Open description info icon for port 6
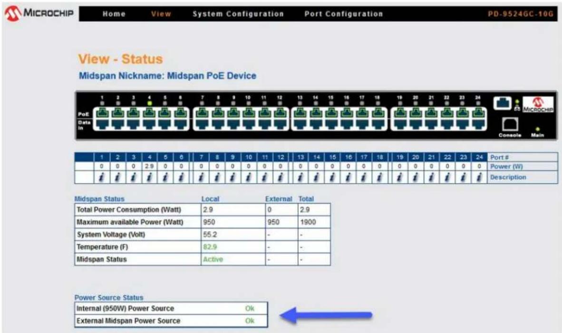 pyautogui.click(x=181, y=177)
